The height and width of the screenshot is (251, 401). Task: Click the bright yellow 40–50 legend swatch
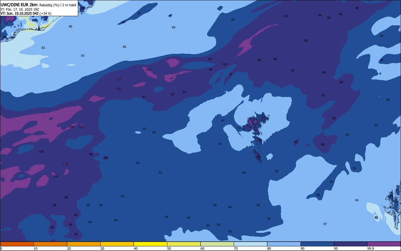(x=150, y=244)
